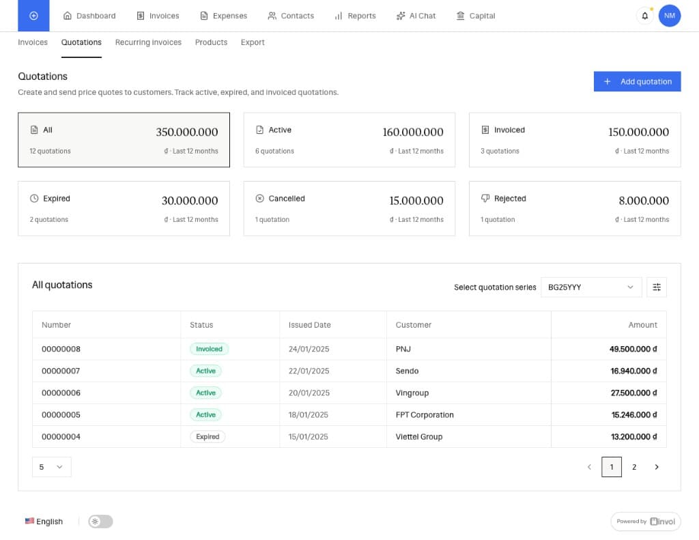Open the Contacts menu
699x540 pixels.
coord(291,16)
